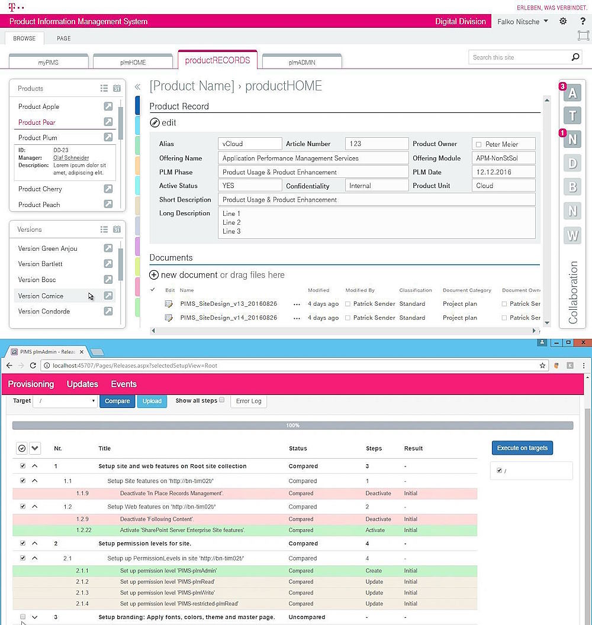592x625 pixels.
Task: Collapse step 1.1 Setup Site features row
Action: click(34, 481)
